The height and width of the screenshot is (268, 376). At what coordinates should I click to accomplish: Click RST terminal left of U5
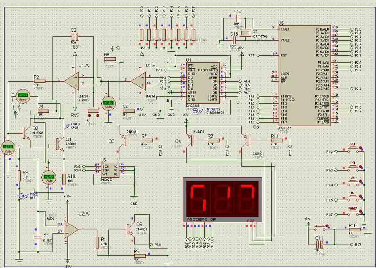pos(258,56)
